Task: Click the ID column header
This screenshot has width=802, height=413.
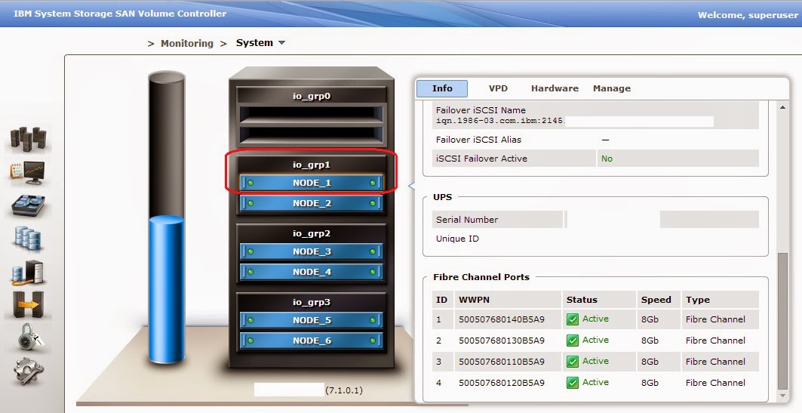Action: click(441, 300)
